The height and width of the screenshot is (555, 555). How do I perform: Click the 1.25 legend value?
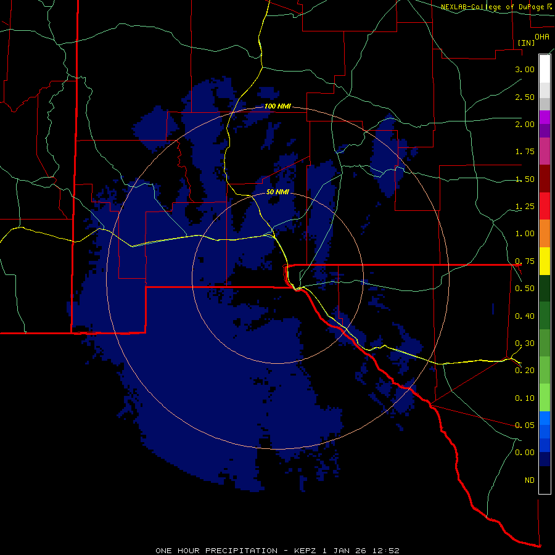click(525, 207)
